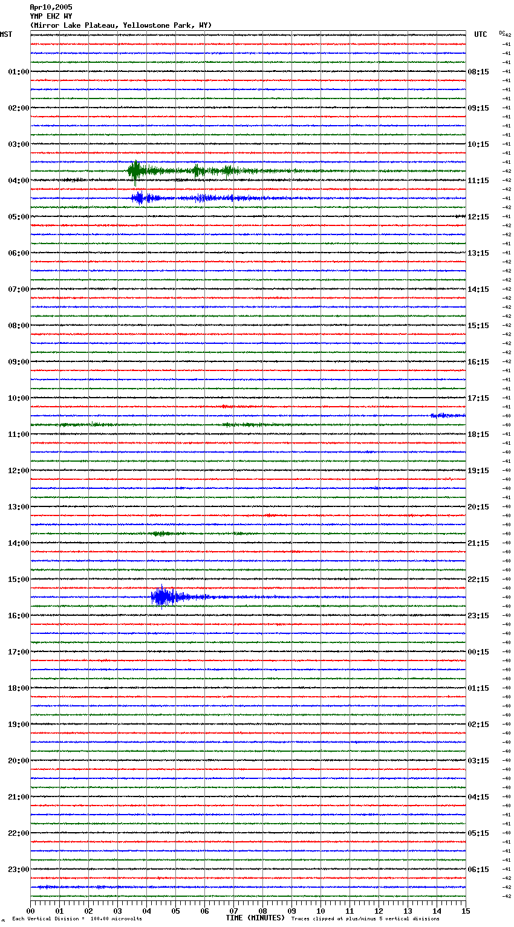The height and width of the screenshot is (927, 514).
Task: Click the vertical division 100.00 microvolts note
Action: click(x=77, y=919)
